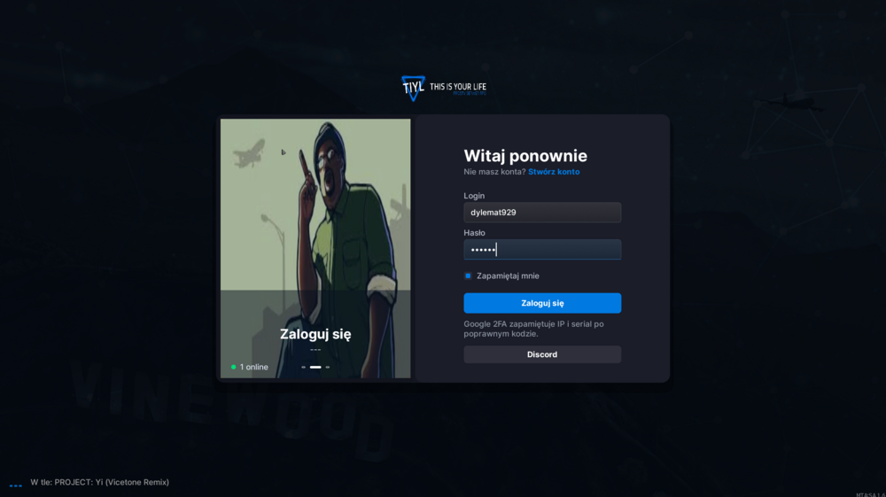Focus the Hasło password field
Screen dimensions: 886x497
(x=542, y=250)
